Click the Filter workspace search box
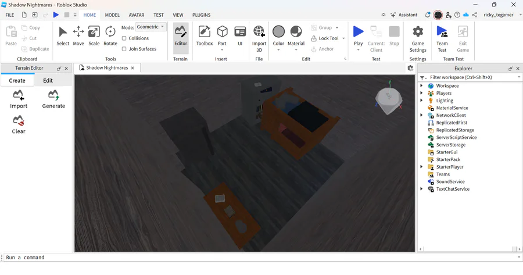523x275 pixels. [470, 77]
